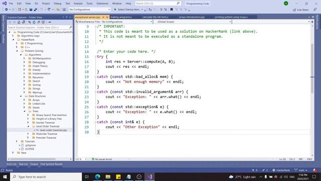Expand the Linked Lists folder
The image size is (321, 181).
tap(25, 104)
